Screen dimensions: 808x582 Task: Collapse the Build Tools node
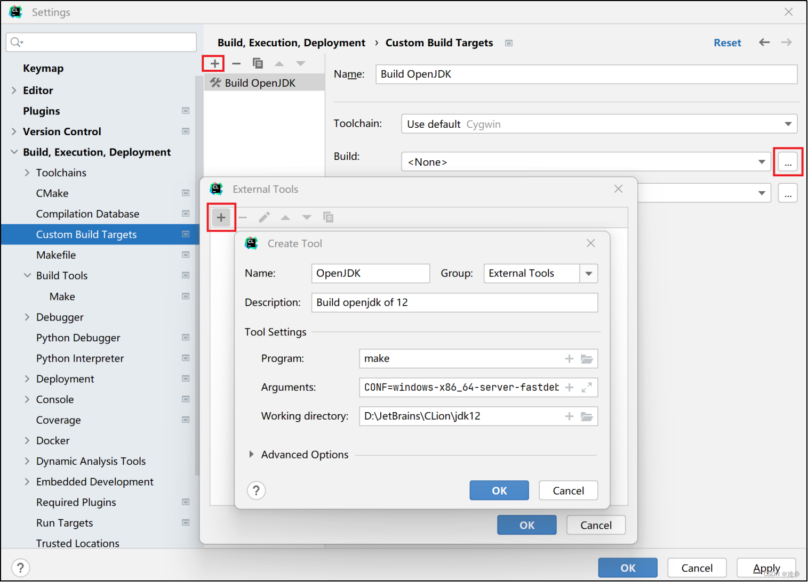pyautogui.click(x=27, y=276)
